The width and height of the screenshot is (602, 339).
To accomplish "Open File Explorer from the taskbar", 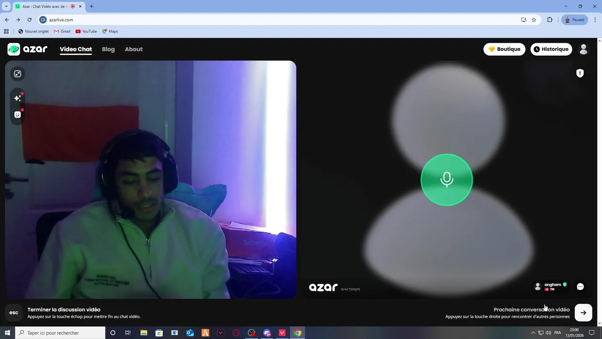I will [x=144, y=333].
